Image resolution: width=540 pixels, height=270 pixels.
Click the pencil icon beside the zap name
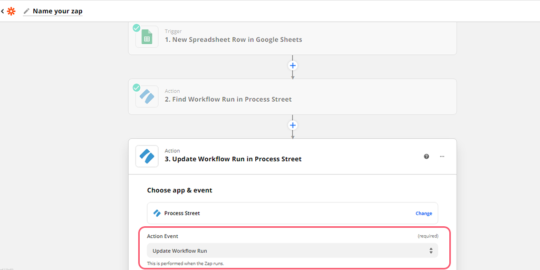26,12
